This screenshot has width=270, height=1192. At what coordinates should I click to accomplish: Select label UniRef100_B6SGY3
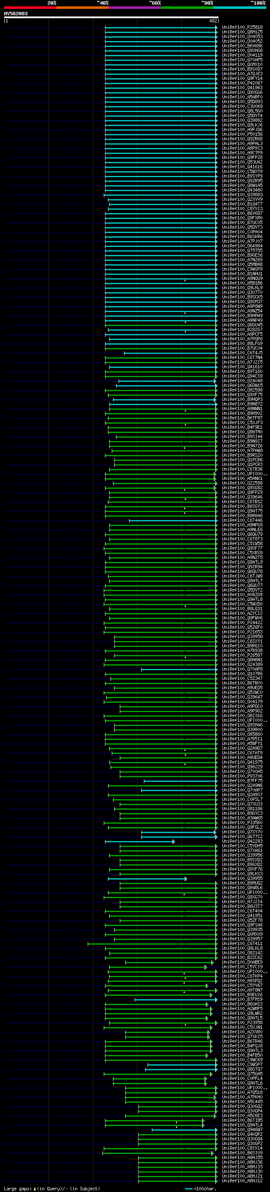(242, 507)
